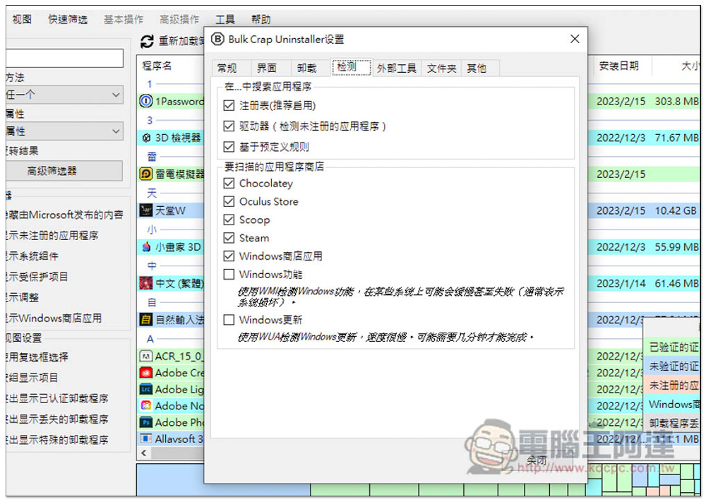706x502 pixels.
Task: Click the search filter input field
Action: (x=64, y=58)
